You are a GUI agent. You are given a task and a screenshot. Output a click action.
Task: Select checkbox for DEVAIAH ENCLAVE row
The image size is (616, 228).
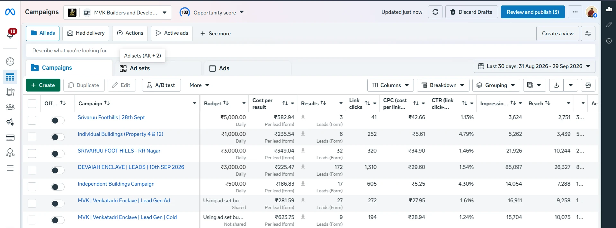[32, 170]
